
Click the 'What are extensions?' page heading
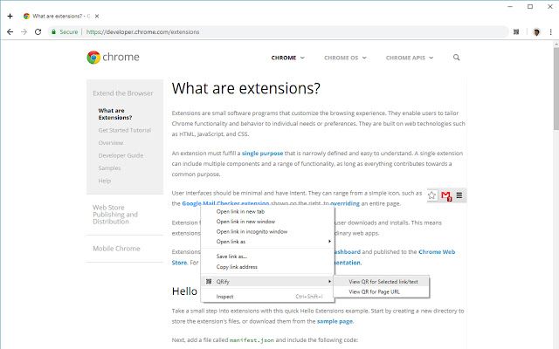click(x=246, y=88)
